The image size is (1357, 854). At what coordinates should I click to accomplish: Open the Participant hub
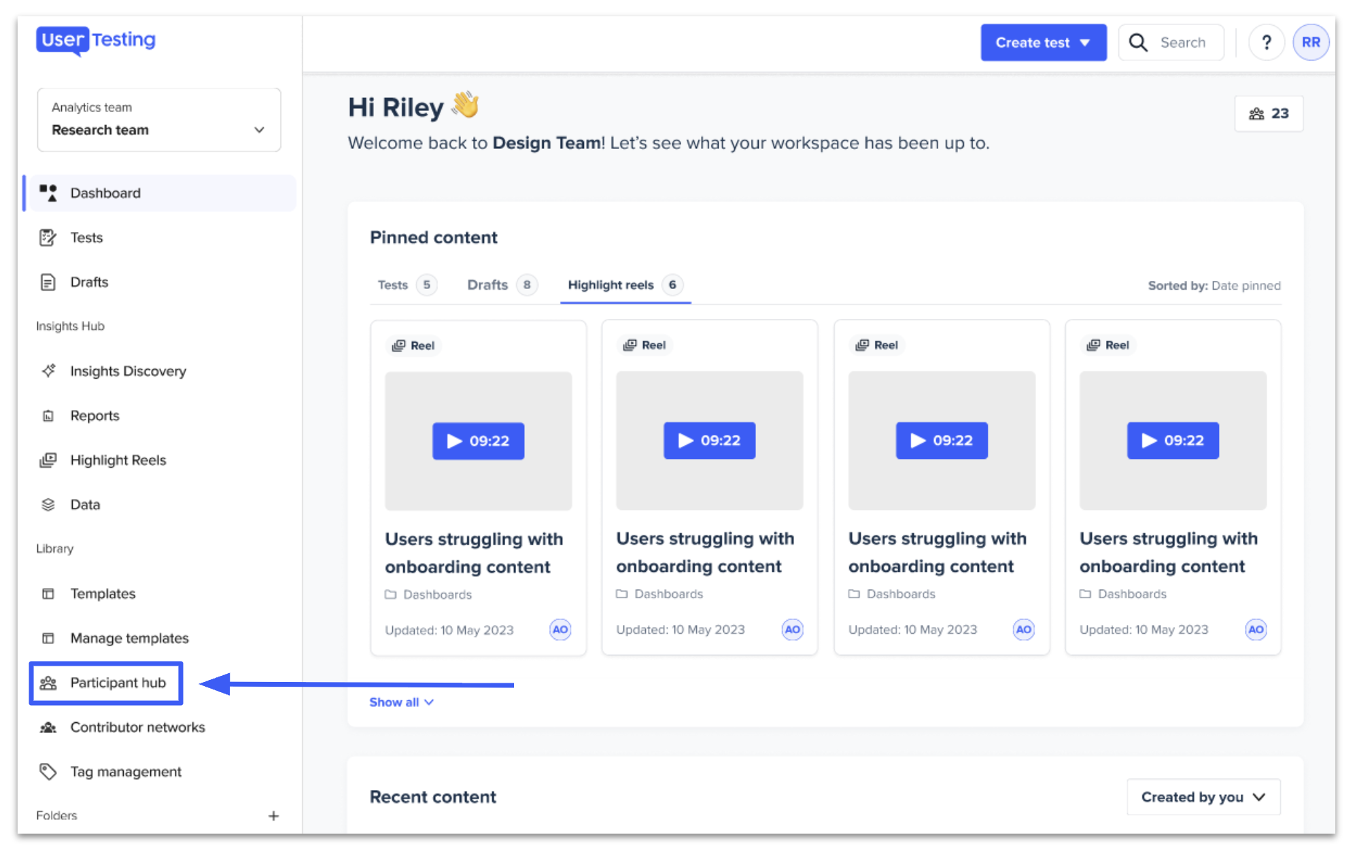coord(106,683)
